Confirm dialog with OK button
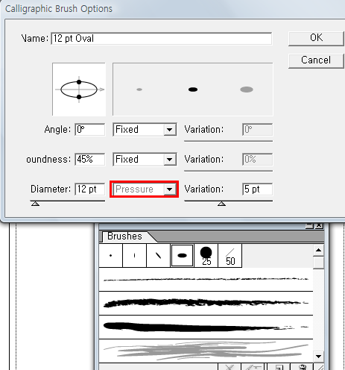Image resolution: width=345 pixels, height=370 pixels. 317,38
